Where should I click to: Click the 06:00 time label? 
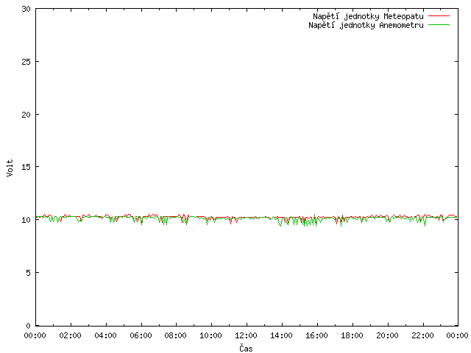point(141,335)
